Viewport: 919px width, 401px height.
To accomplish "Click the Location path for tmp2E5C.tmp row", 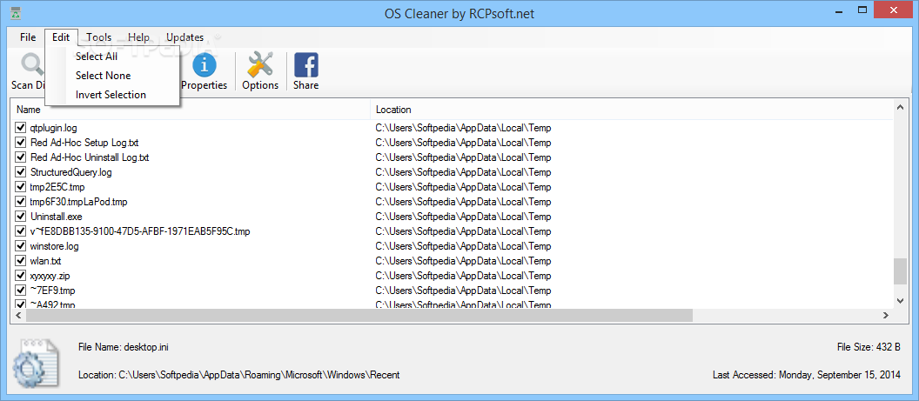I will 463,187.
